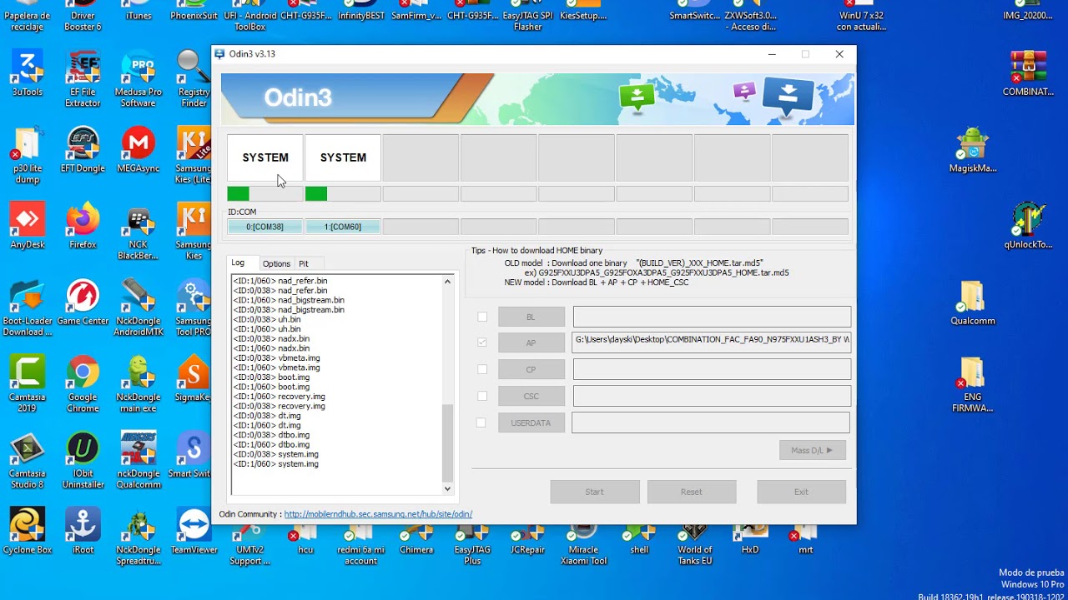Open the COMBINATION archive icon
Image resolution: width=1068 pixels, height=600 pixels.
tap(1028, 74)
